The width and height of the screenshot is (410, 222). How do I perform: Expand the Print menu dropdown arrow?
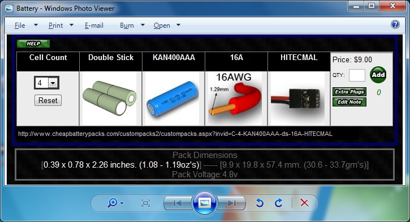[71, 25]
